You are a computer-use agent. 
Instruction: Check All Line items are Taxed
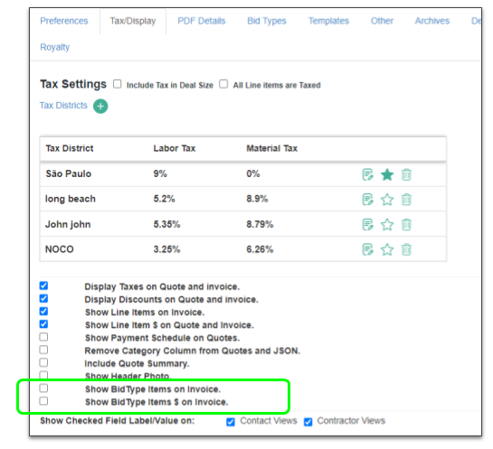point(223,84)
